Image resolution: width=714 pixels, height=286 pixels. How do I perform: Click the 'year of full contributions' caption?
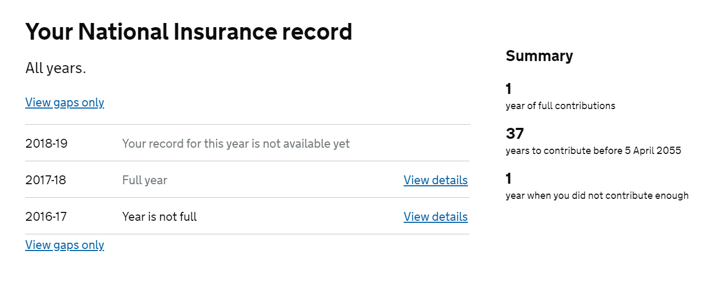(x=560, y=106)
